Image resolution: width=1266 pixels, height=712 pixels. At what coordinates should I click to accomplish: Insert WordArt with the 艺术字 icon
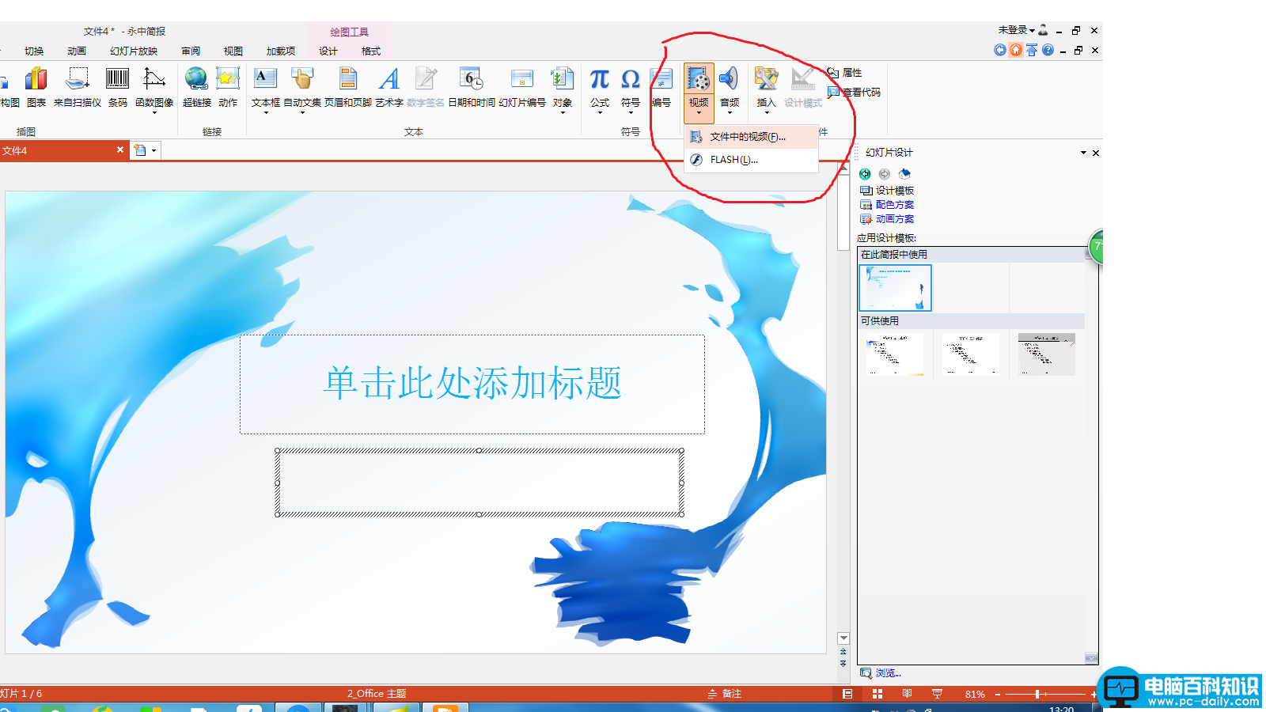(x=389, y=79)
